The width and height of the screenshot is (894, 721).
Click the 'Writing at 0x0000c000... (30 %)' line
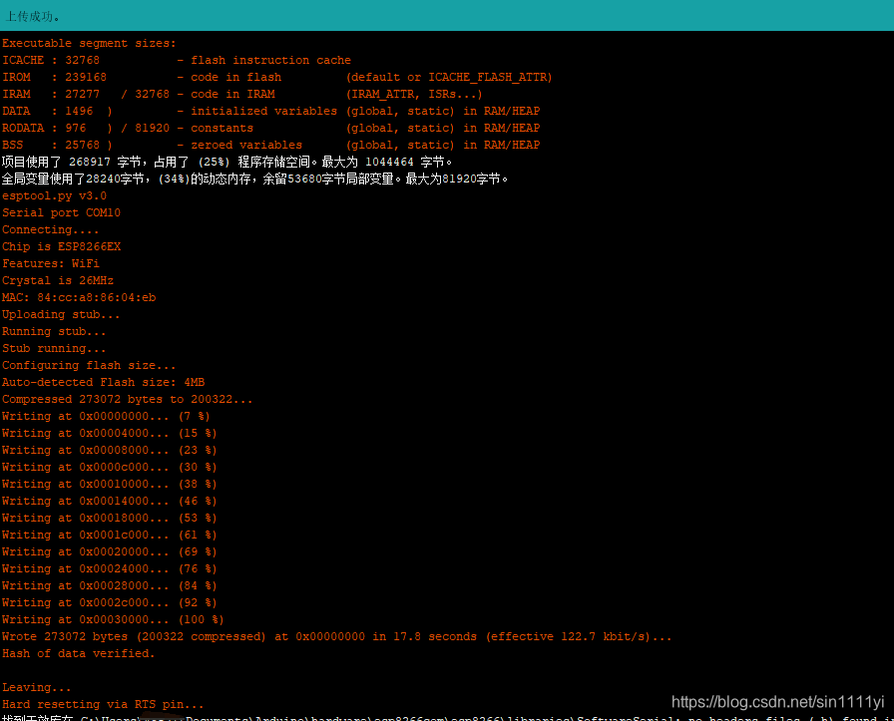click(x=110, y=468)
